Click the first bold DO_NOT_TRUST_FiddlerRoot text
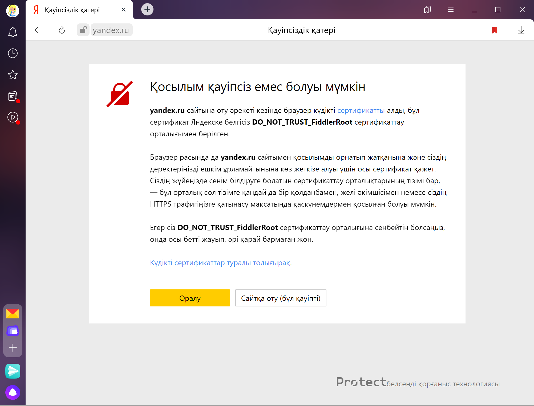Viewport: 534px width, 406px height. click(x=302, y=122)
